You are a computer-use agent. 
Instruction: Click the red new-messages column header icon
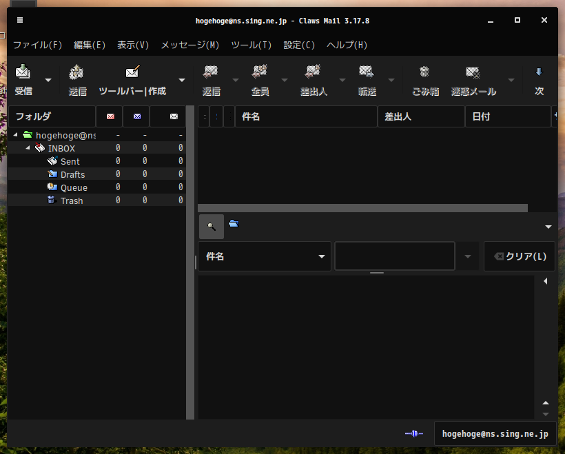[x=111, y=116]
